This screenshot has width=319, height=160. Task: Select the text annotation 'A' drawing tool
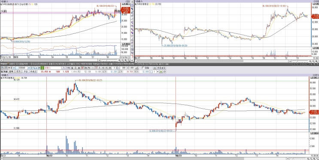click(x=132, y=2)
